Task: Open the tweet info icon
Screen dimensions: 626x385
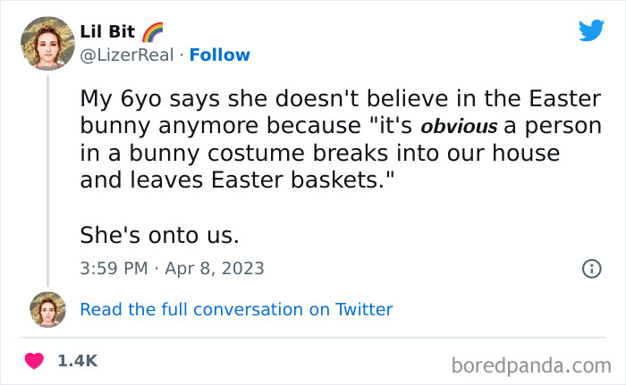Action: click(591, 268)
